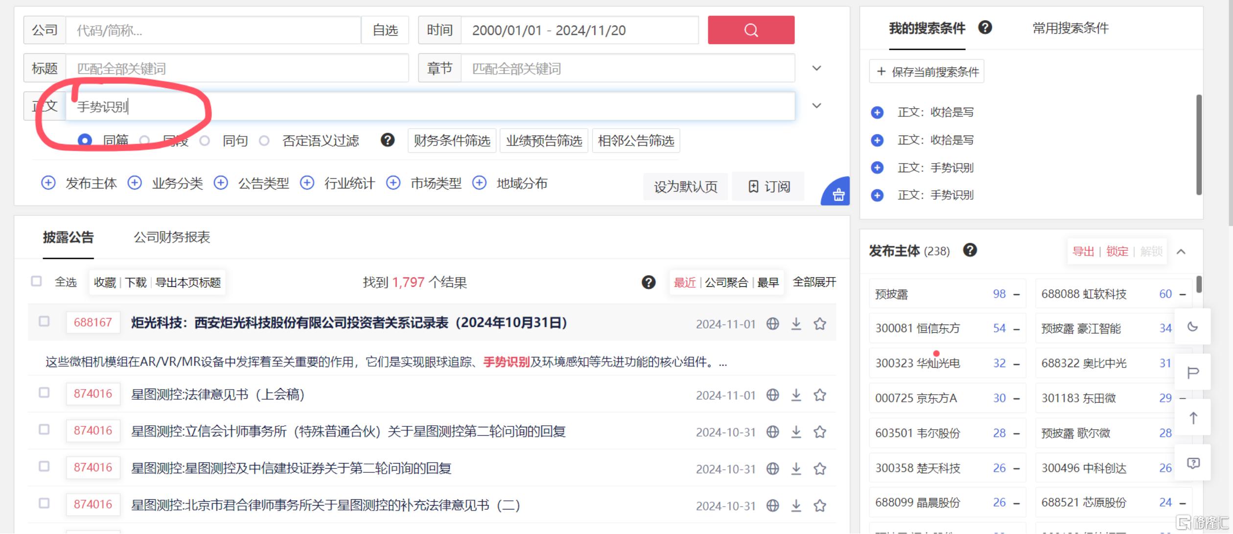Favorite 星图测控 法律意见书（上会稿）

pyautogui.click(x=820, y=395)
